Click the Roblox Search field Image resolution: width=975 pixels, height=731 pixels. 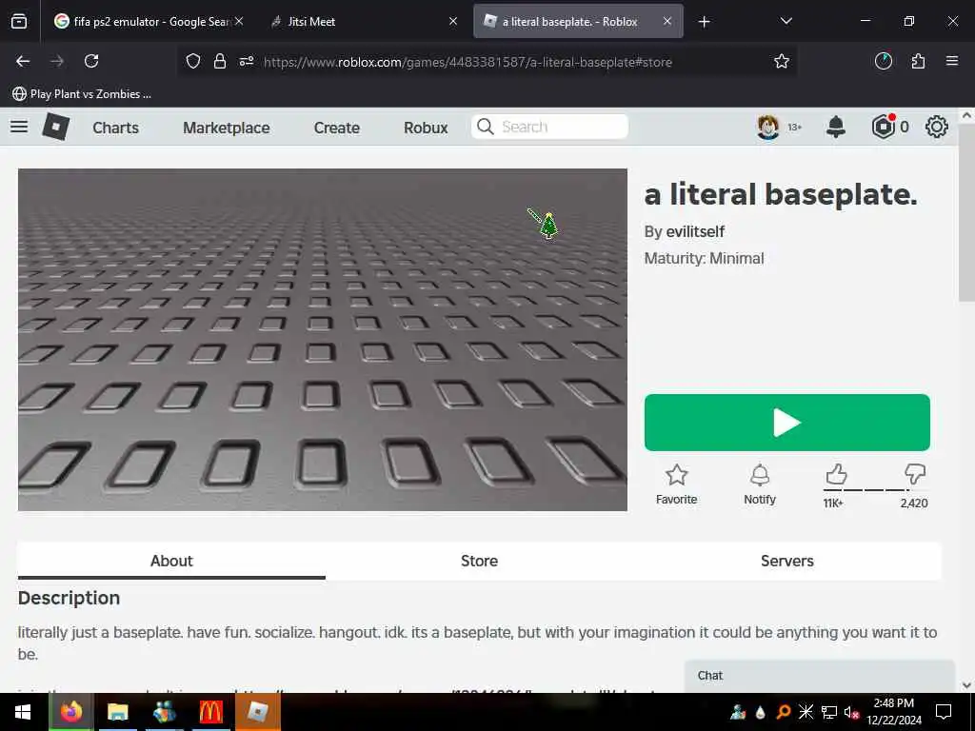pyautogui.click(x=549, y=127)
